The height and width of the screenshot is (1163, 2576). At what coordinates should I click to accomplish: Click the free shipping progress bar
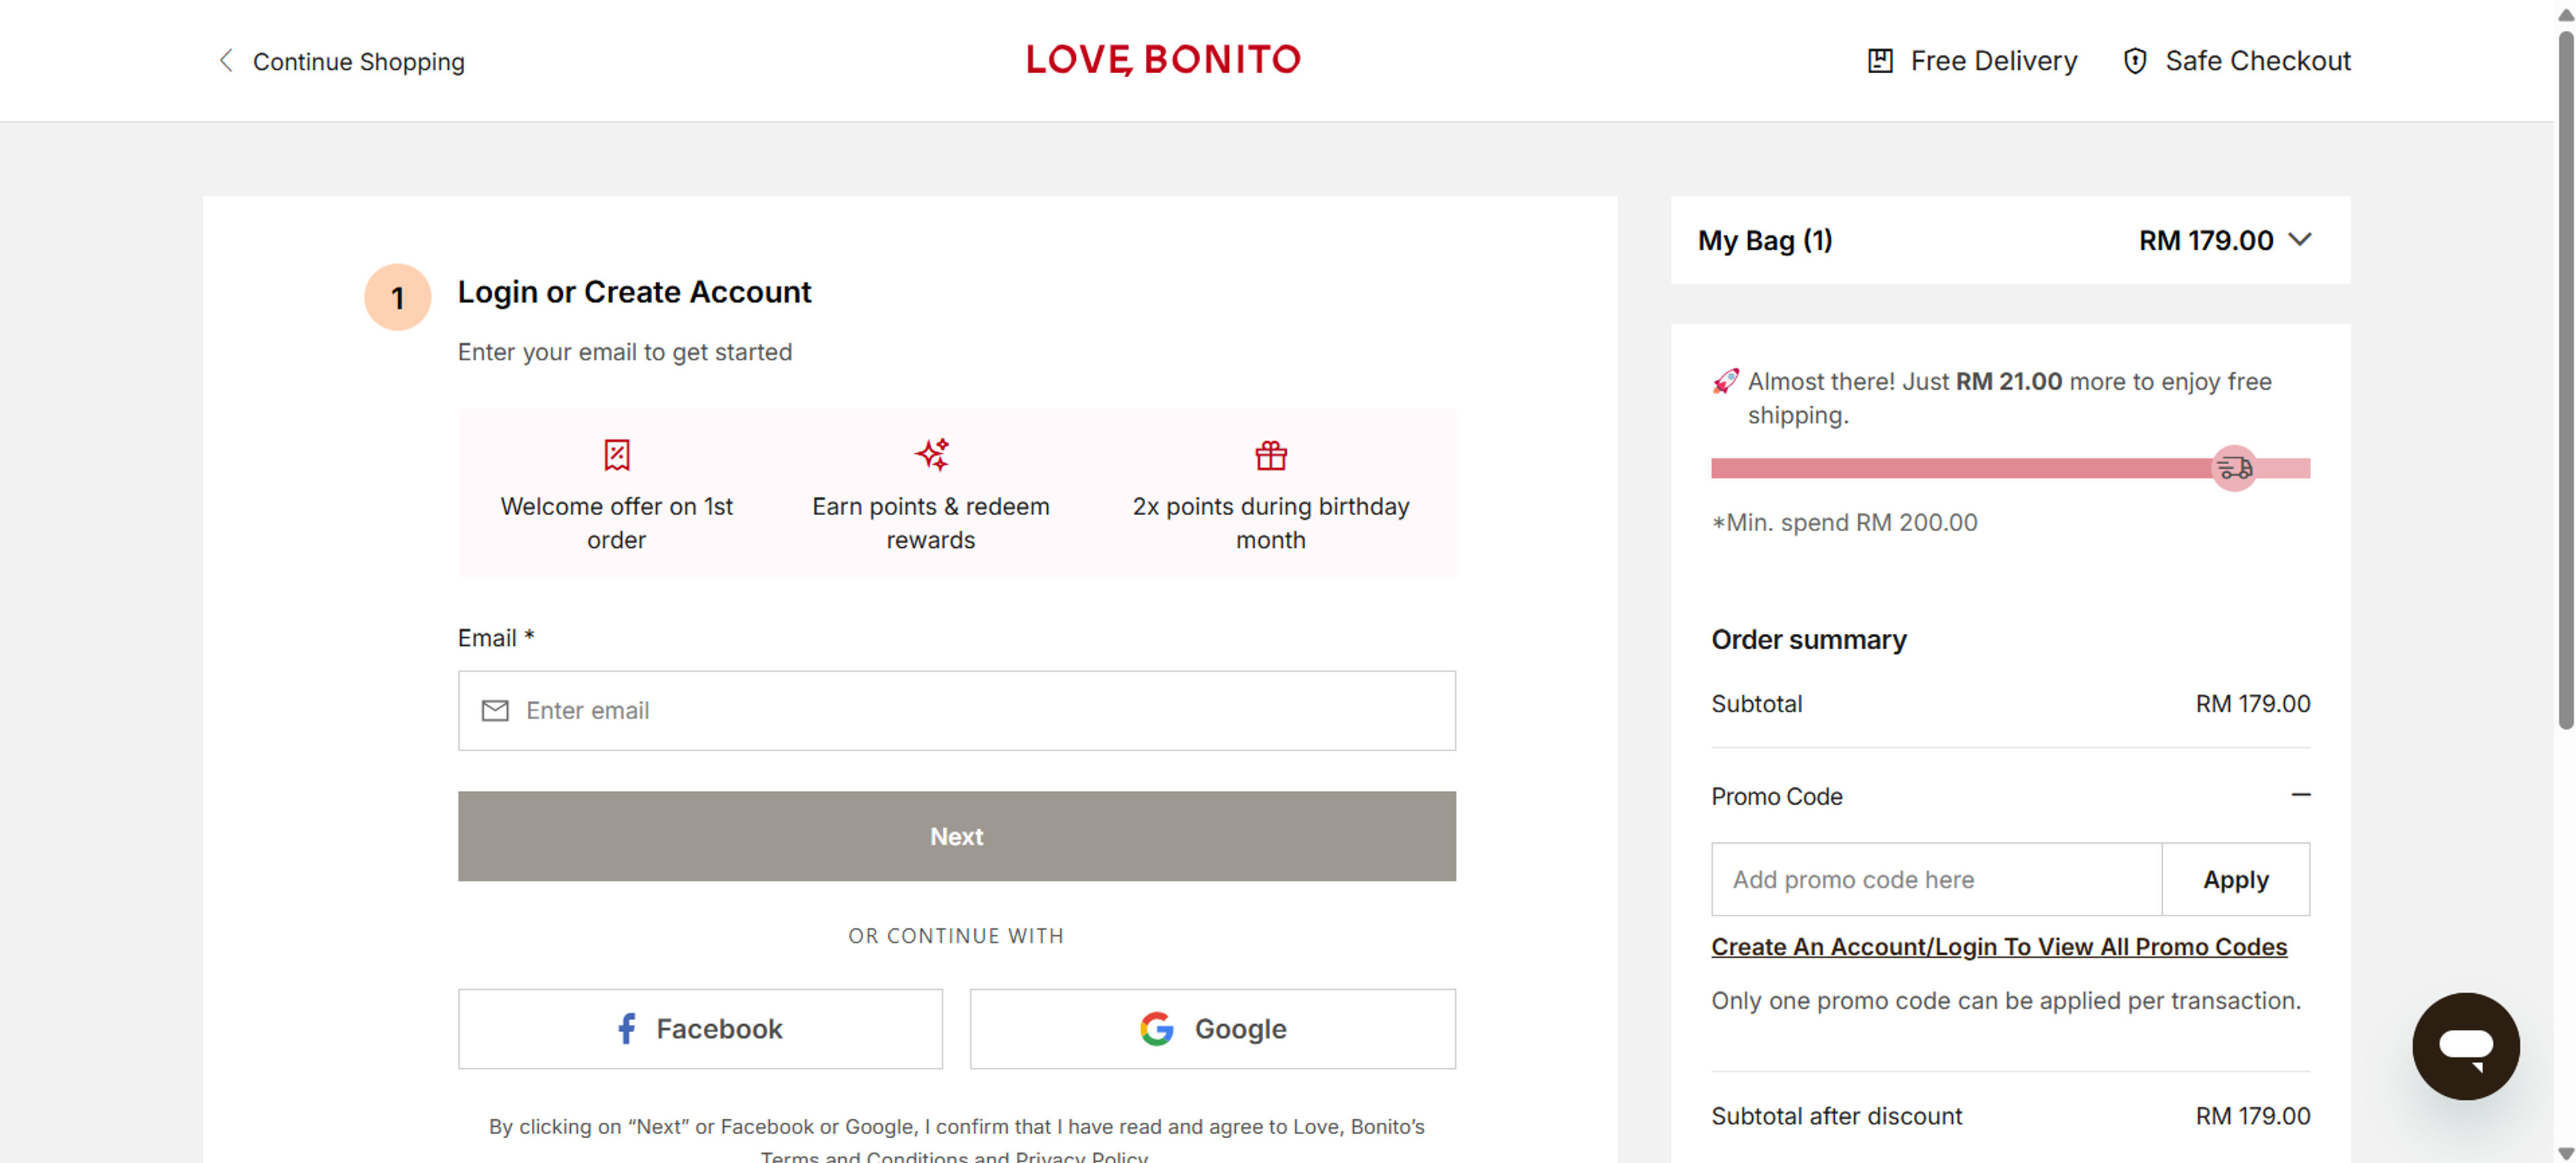pos(2010,468)
